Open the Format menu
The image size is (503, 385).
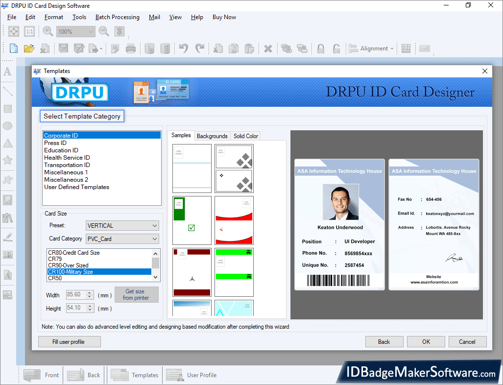click(53, 17)
